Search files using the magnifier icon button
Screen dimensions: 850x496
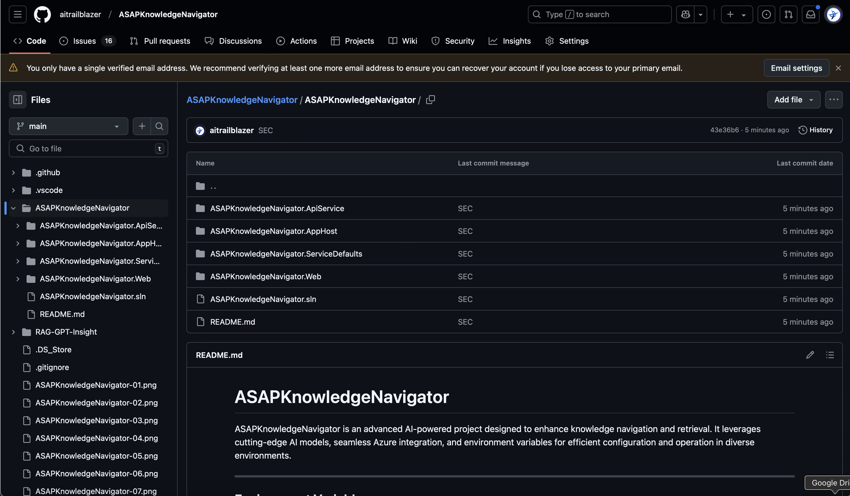159,126
